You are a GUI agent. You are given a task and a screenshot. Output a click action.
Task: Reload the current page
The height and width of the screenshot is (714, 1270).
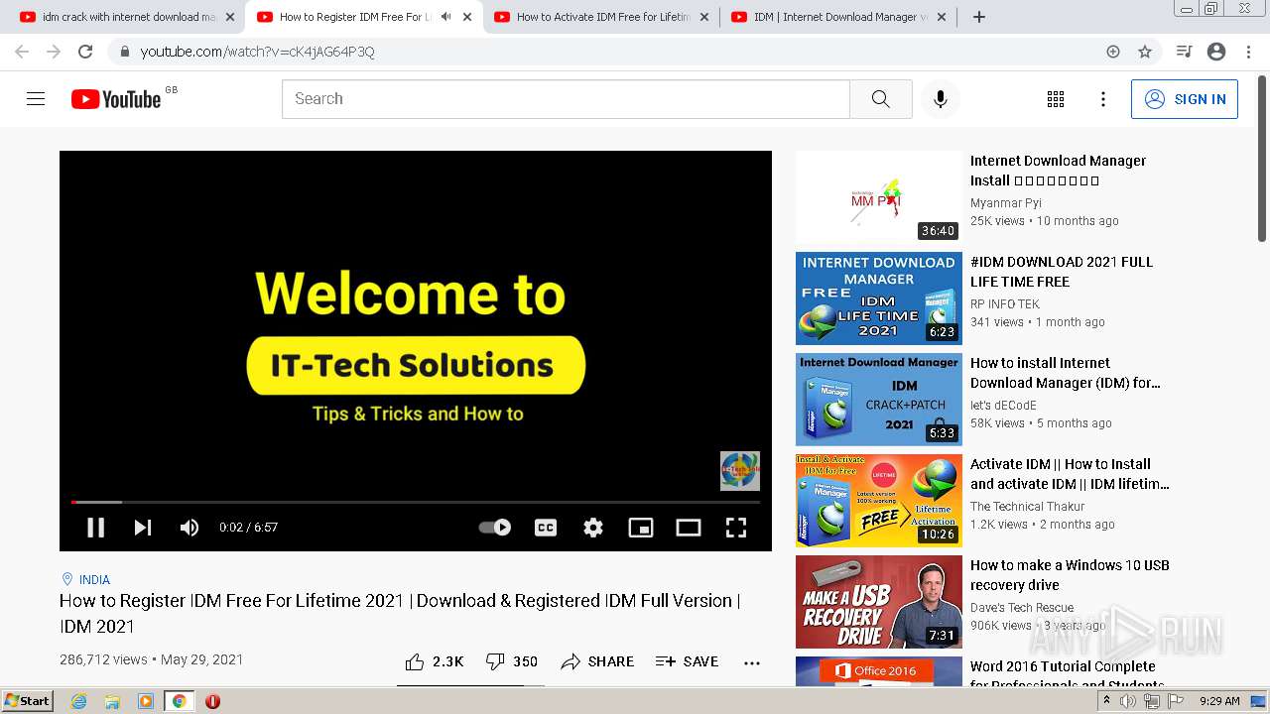click(85, 52)
